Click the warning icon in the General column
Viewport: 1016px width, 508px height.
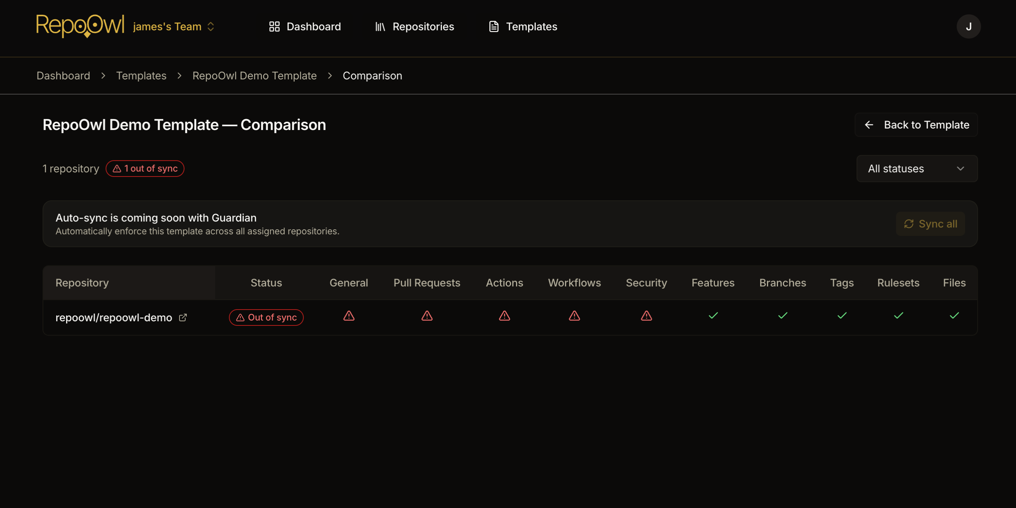tap(349, 316)
